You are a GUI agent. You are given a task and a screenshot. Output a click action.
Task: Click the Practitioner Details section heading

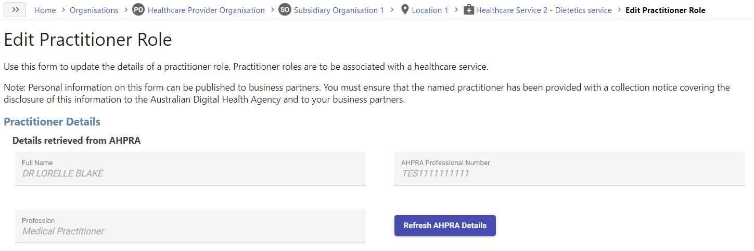click(52, 122)
